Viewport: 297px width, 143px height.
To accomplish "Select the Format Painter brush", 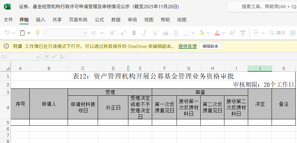I will [x=37, y=33].
